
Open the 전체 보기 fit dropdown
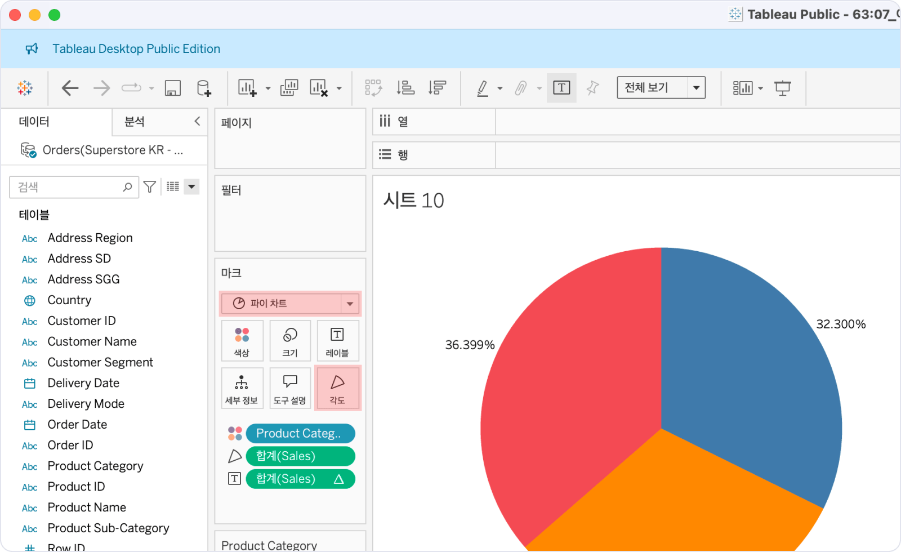(661, 88)
